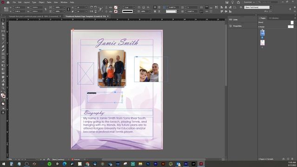Screen dimensions: 297x167
Task: Open Microsoft Edge from the taskbar
Action: coord(65,164)
